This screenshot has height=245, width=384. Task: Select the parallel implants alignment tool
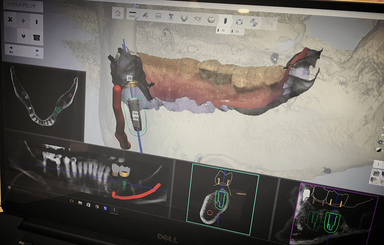click(23, 36)
